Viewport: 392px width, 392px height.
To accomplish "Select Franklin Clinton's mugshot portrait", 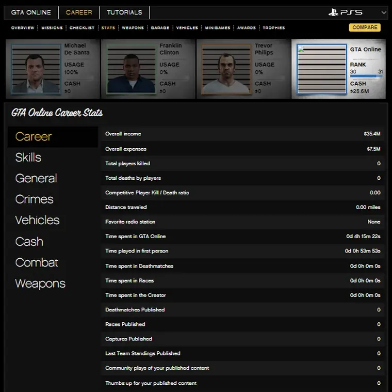I will pos(130,70).
